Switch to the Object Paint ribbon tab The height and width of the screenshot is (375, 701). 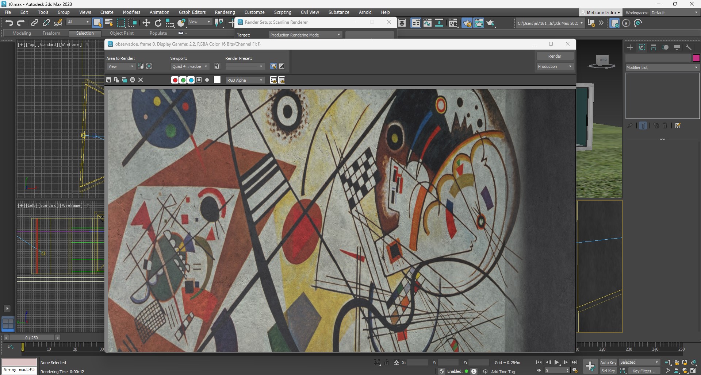click(x=122, y=33)
